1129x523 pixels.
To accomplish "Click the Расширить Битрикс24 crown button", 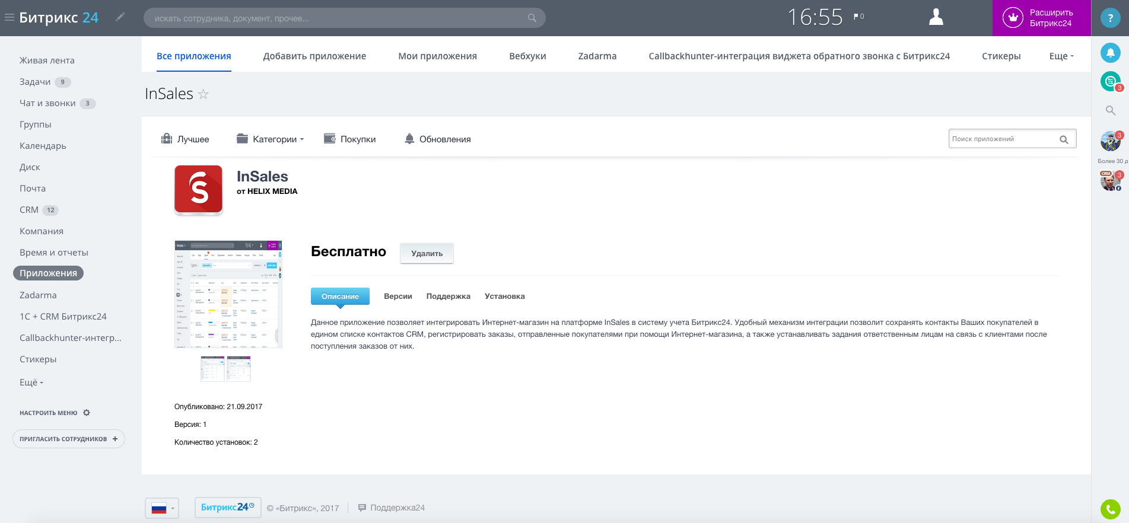I will click(1042, 18).
